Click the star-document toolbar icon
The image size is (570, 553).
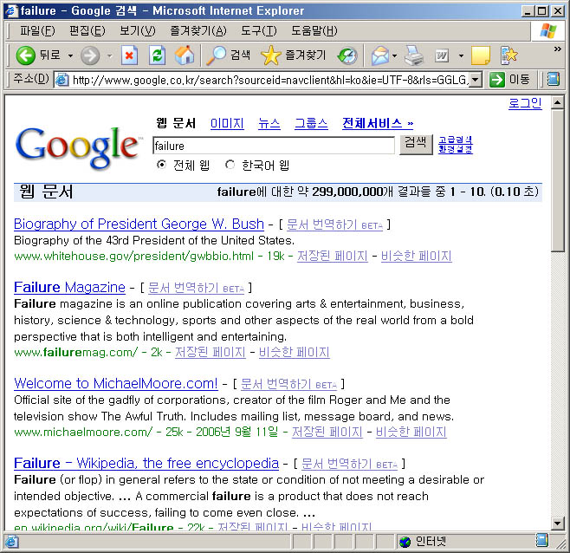(508, 55)
